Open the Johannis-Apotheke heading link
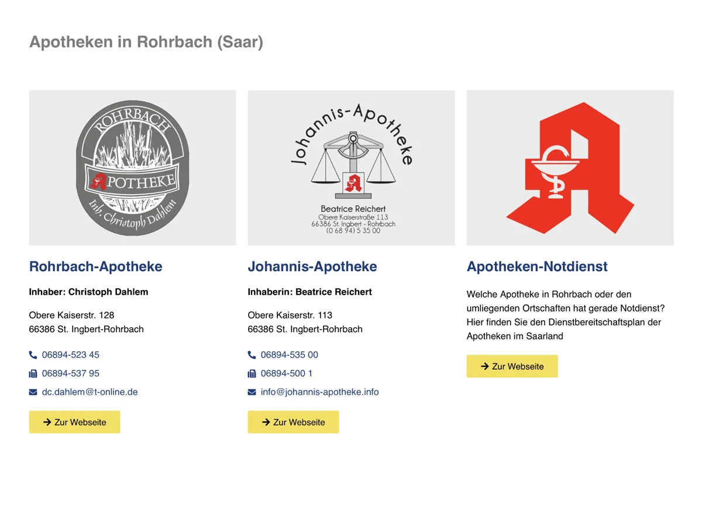This screenshot has height=526, width=702. pos(312,267)
